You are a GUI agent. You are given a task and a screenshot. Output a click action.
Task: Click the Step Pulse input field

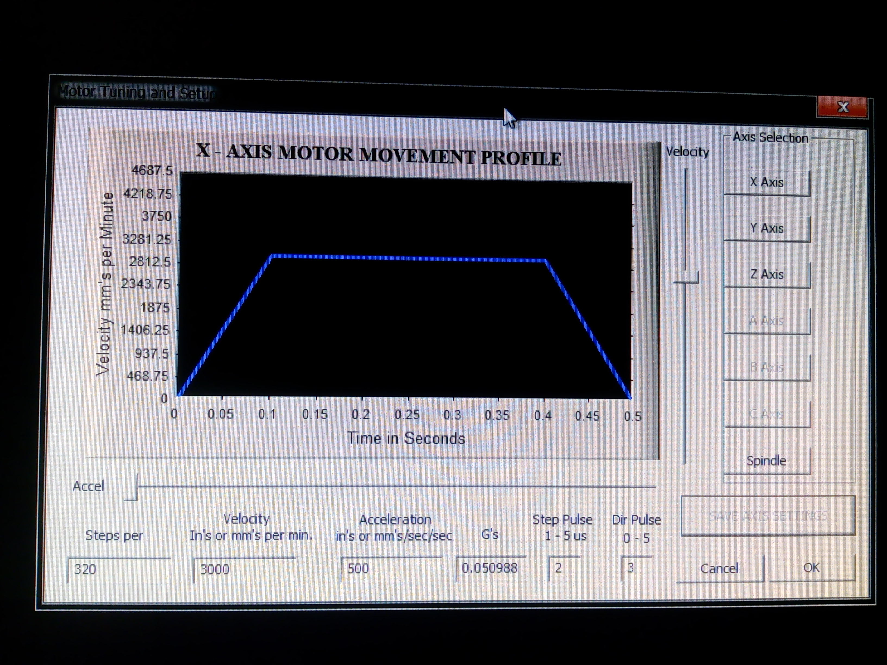click(564, 568)
